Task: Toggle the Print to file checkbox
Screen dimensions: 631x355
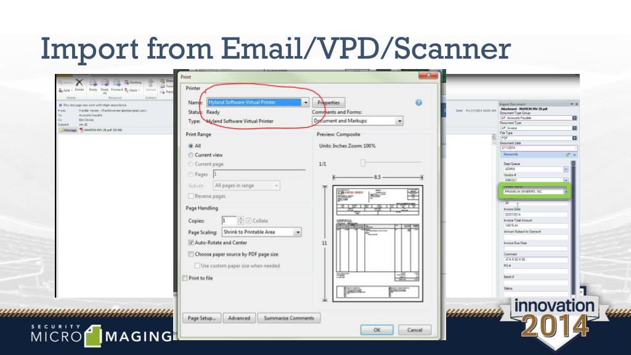Action: [x=185, y=278]
